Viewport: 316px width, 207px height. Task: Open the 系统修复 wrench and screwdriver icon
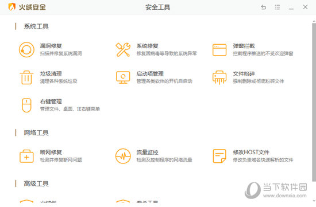(x=123, y=49)
